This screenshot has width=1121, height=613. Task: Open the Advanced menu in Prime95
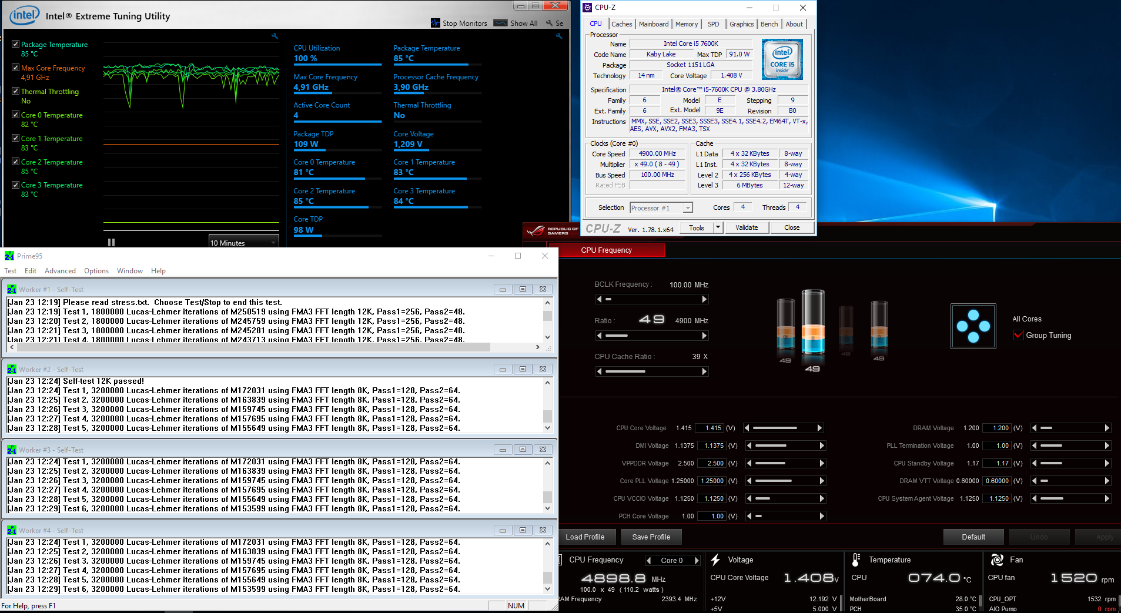click(60, 271)
